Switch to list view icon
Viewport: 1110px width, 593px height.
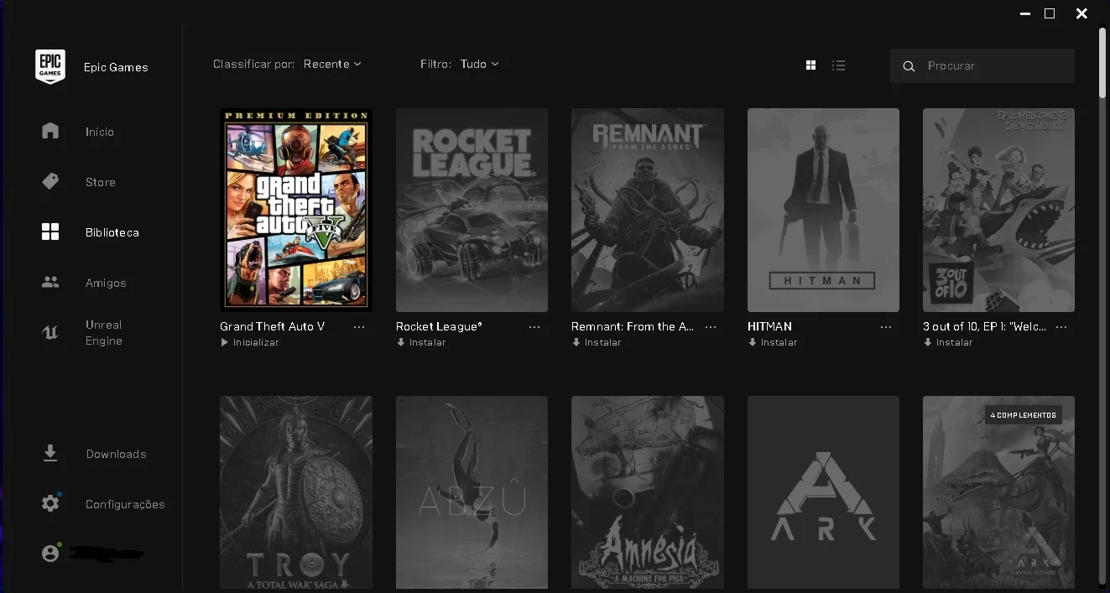838,65
